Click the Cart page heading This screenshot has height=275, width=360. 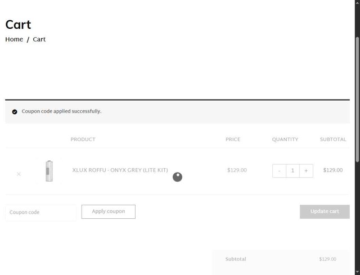pyautogui.click(x=18, y=25)
